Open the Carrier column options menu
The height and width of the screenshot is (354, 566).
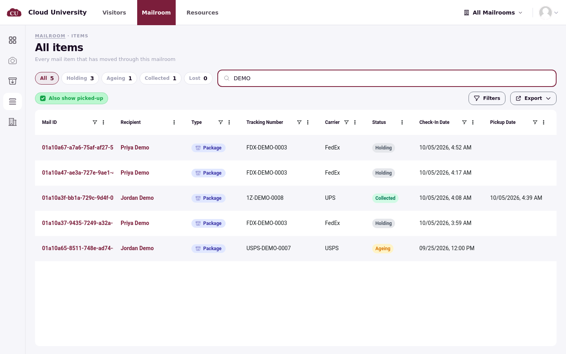coord(355,122)
